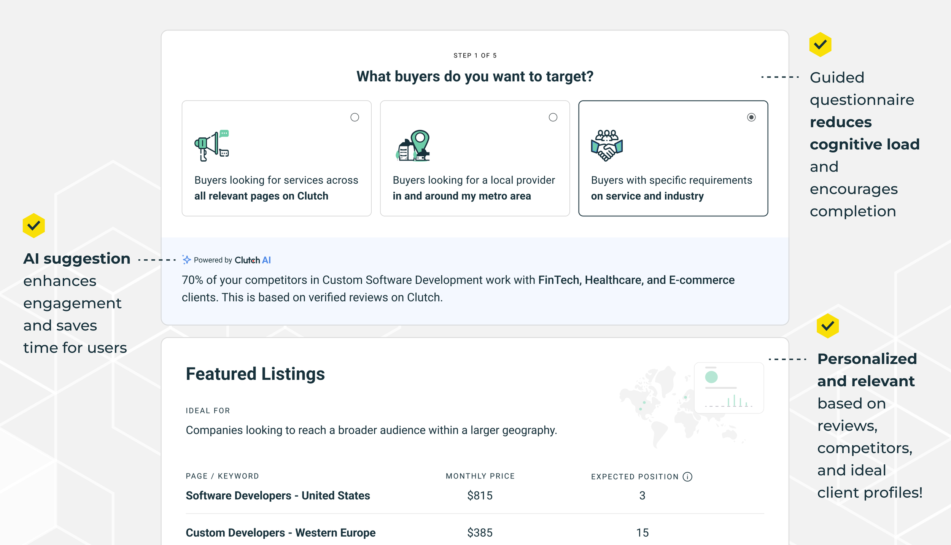Click the Featured Listings chart thumbnail
951x545 pixels.
coord(729,388)
